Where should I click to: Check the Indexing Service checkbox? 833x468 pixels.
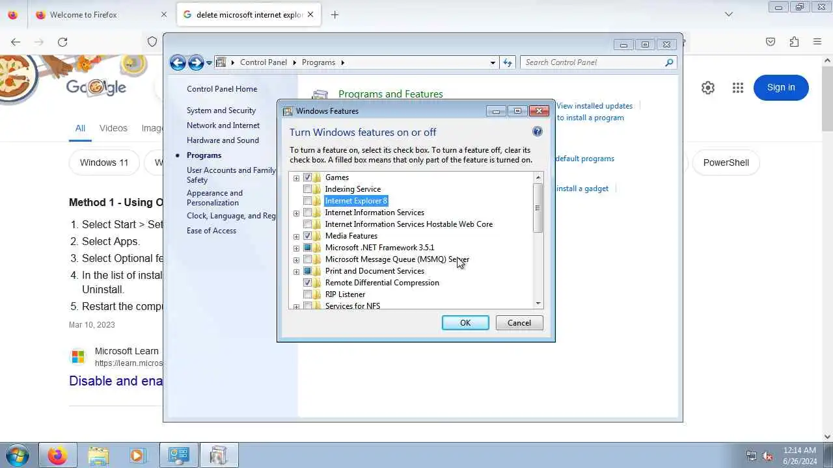coord(308,189)
